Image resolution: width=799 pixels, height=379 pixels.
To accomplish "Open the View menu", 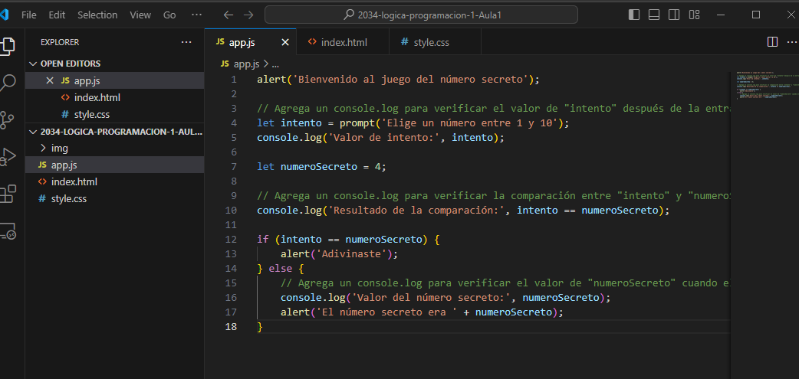I will tap(140, 15).
